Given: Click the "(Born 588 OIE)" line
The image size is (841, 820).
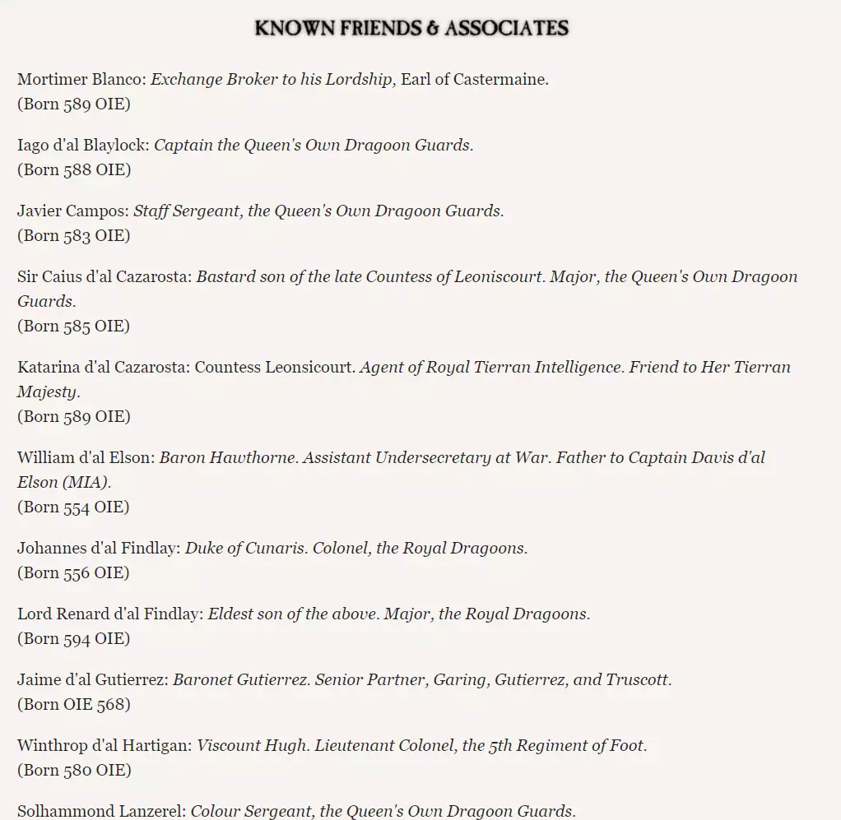Looking at the screenshot, I should [x=74, y=170].
